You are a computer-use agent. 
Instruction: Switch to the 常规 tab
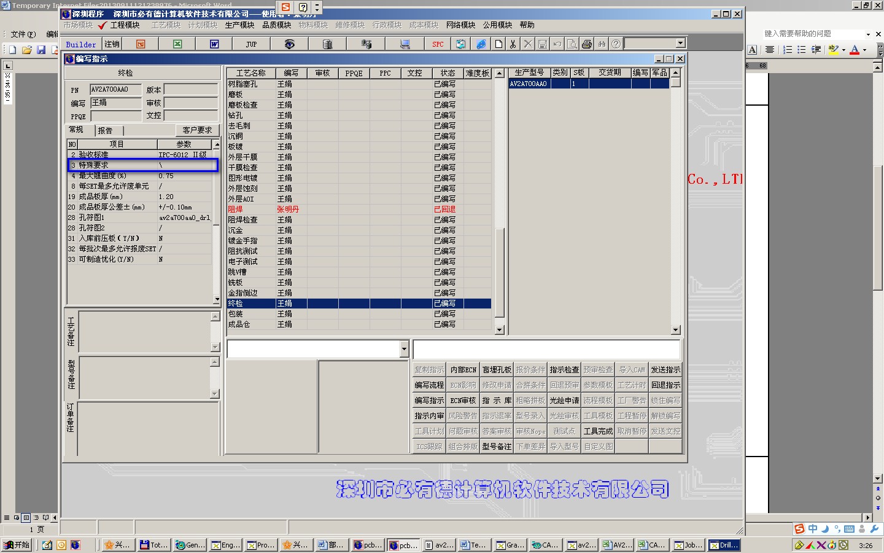point(80,130)
